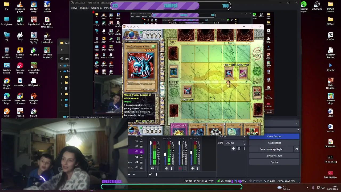
Task: Mute the -23.8 dB audio channel
Action: click(x=167, y=168)
